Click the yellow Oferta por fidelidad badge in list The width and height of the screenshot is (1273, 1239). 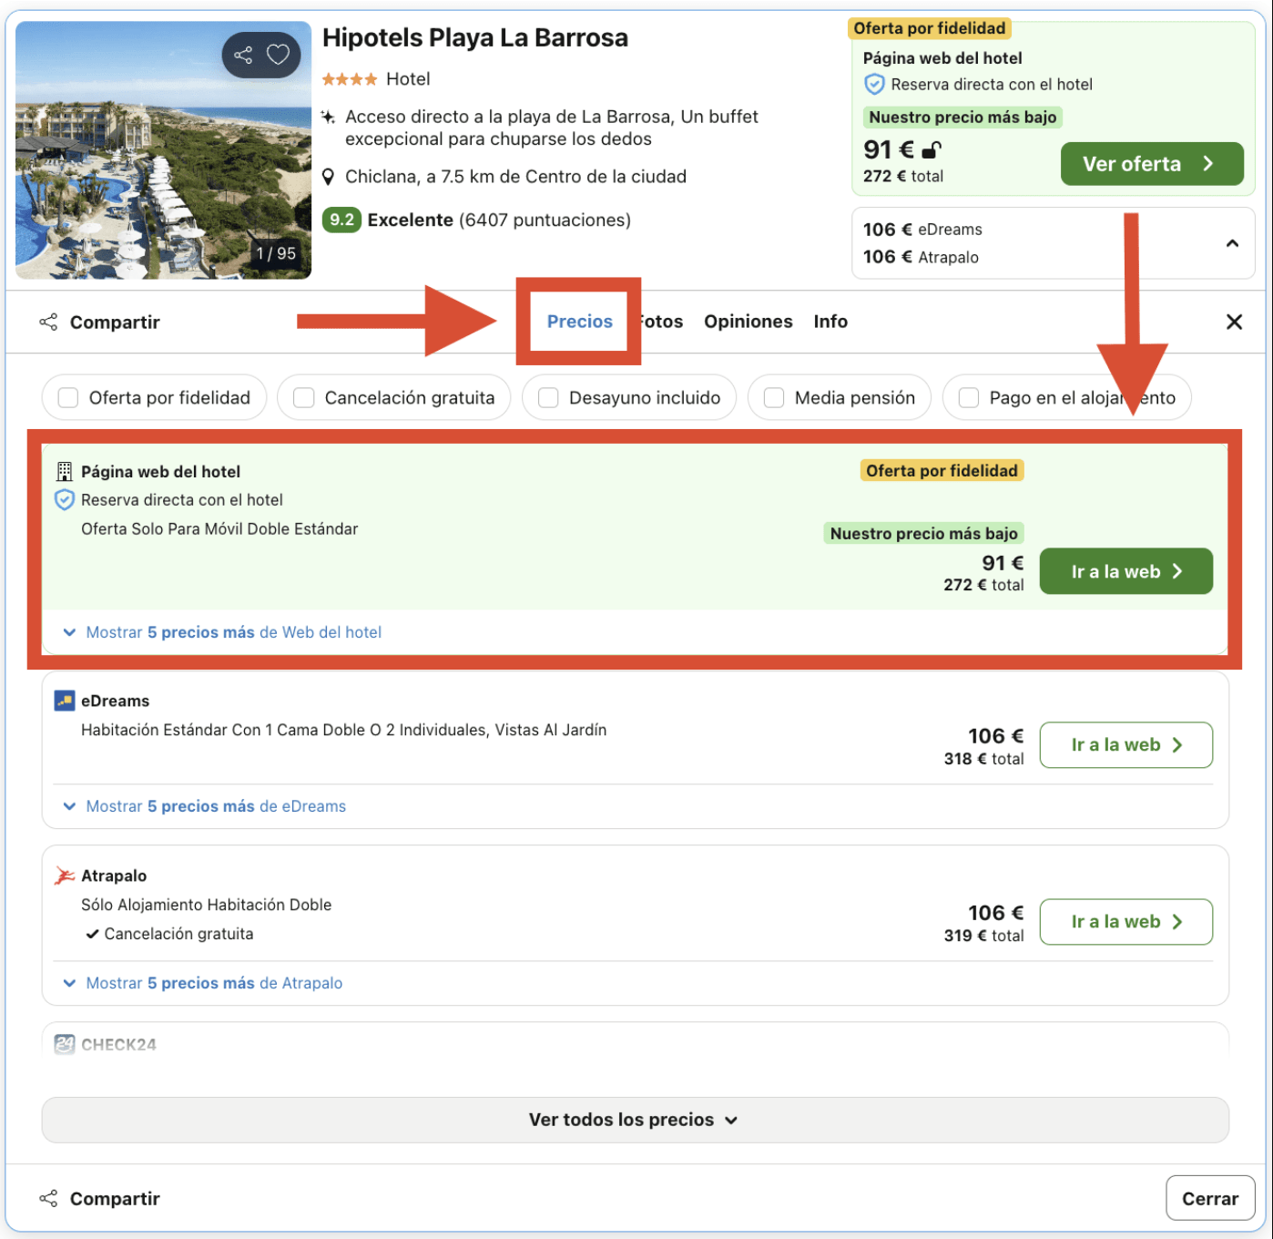coord(942,470)
